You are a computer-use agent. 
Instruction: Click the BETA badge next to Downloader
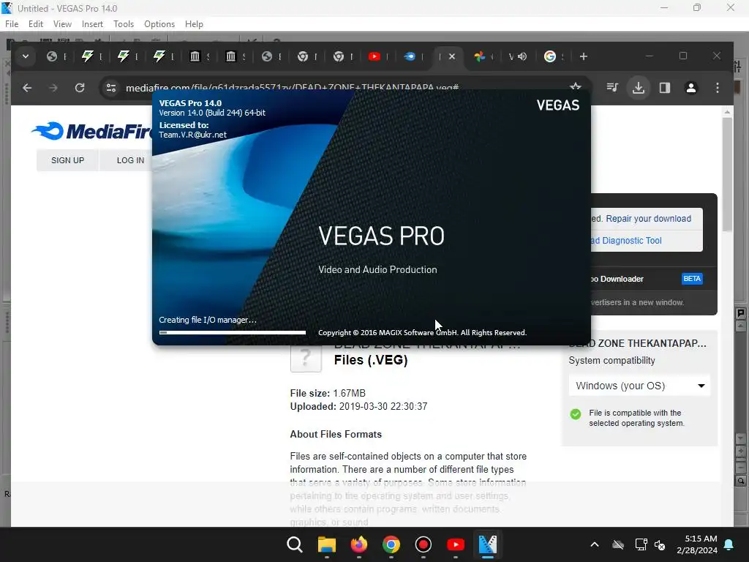(692, 279)
